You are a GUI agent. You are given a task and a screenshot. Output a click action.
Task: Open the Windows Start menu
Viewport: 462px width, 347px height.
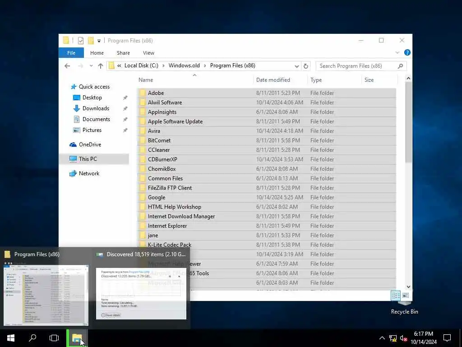[x=11, y=338]
